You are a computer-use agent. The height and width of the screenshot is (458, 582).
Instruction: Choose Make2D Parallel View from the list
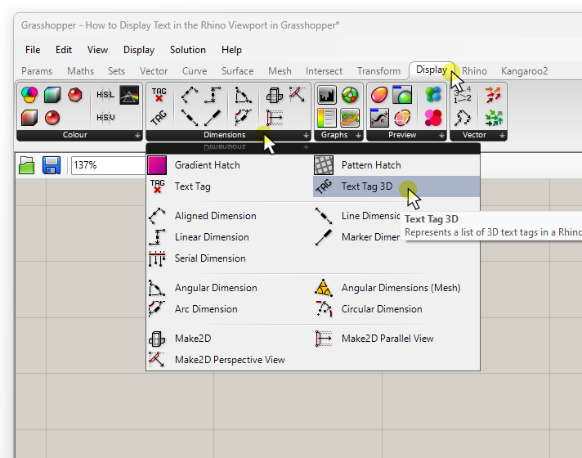(396, 339)
